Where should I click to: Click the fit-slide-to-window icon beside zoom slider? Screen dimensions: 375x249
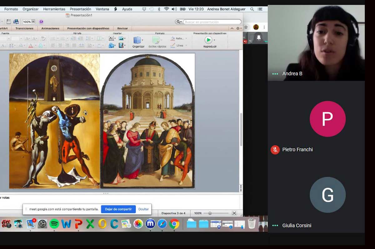click(234, 213)
